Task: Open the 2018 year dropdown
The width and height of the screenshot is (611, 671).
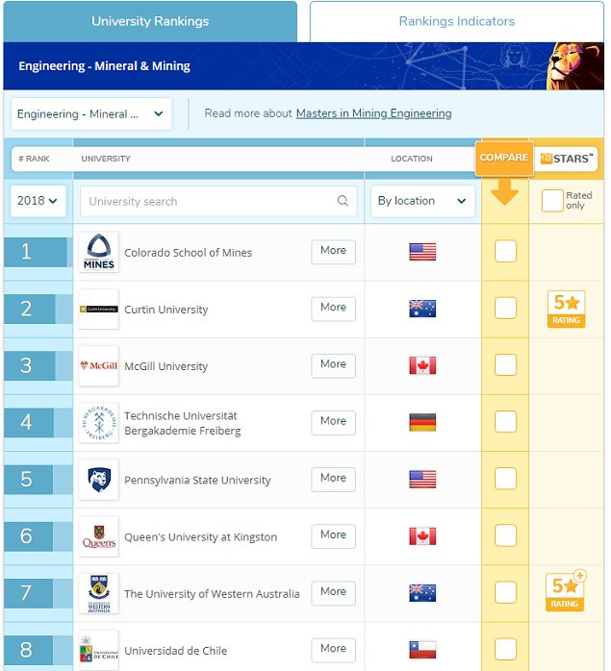Action: click(38, 201)
